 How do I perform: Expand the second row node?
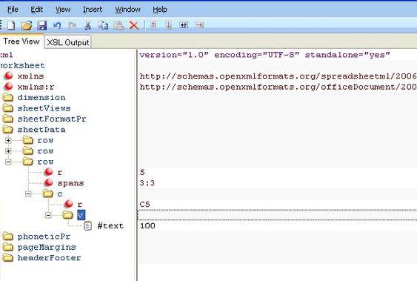tap(8, 151)
